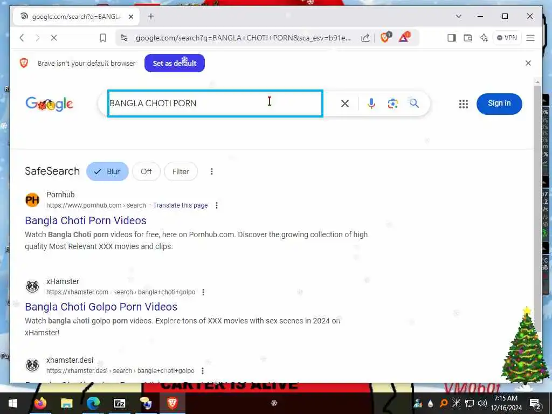Open volume control in system tray

(x=482, y=403)
